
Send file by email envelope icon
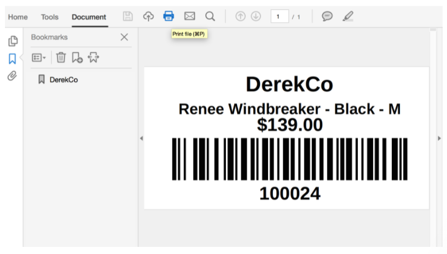[189, 16]
